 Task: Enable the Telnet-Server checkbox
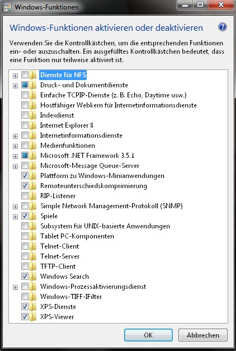tap(25, 256)
